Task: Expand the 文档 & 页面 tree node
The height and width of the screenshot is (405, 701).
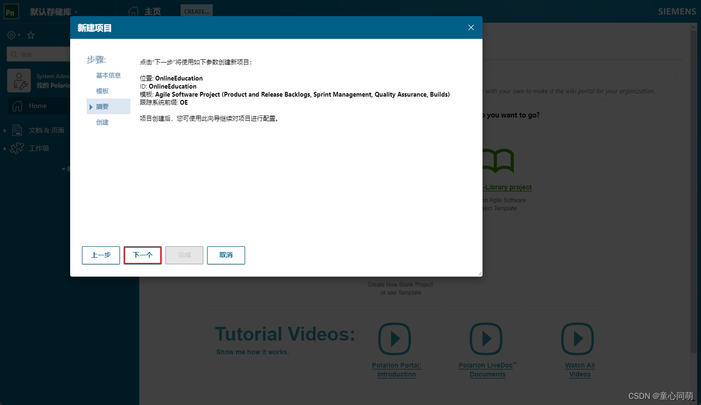Action: coord(5,130)
